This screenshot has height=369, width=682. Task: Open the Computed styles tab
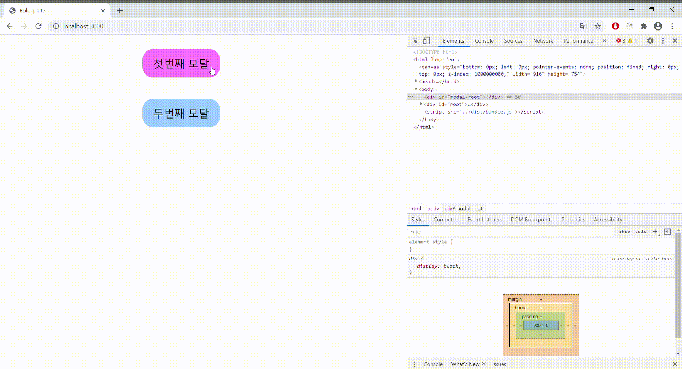click(446, 220)
